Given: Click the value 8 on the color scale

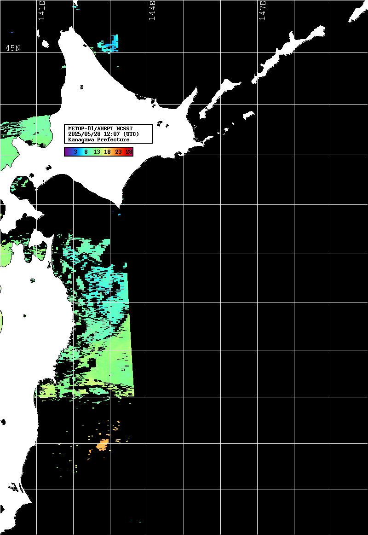Looking at the screenshot, I should 86,152.
